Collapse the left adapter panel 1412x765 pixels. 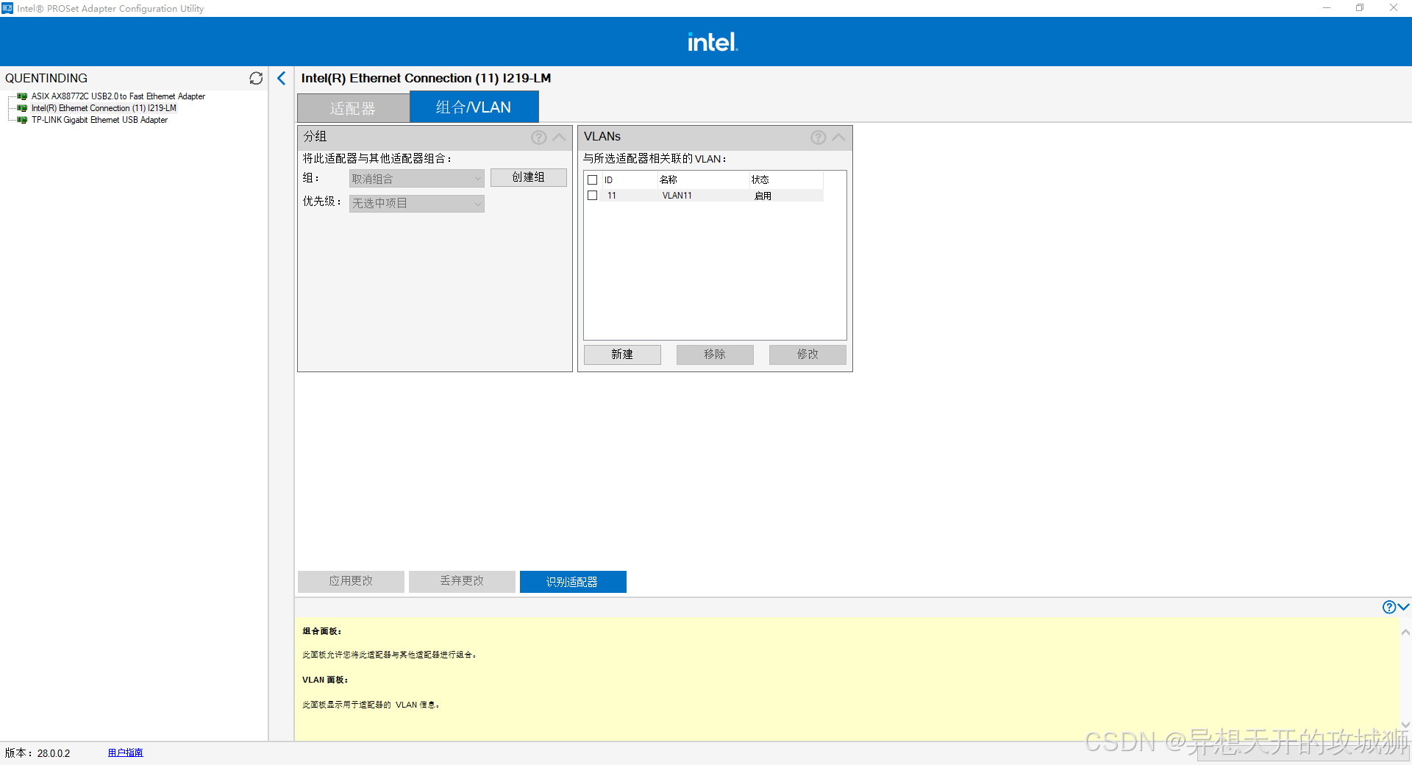tap(281, 77)
